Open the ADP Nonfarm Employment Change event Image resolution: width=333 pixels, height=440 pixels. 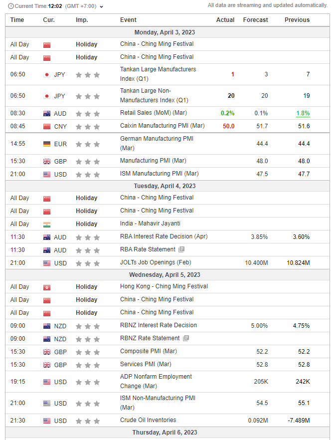156,381
